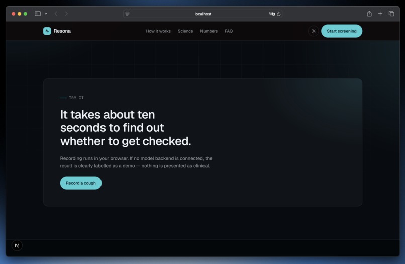Screen dimensions: 405x264
Task: Open the FAQ nav link
Action: tap(229, 31)
